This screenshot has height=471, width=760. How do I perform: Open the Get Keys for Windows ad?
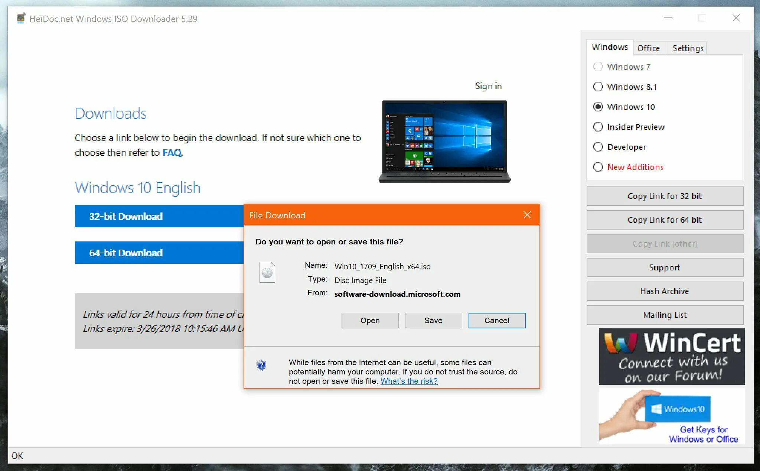(671, 416)
